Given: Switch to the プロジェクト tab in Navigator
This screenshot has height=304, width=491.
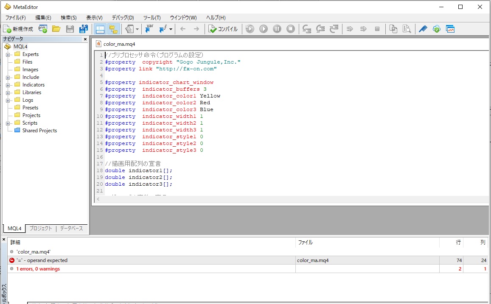Looking at the screenshot, I should pyautogui.click(x=41, y=229).
